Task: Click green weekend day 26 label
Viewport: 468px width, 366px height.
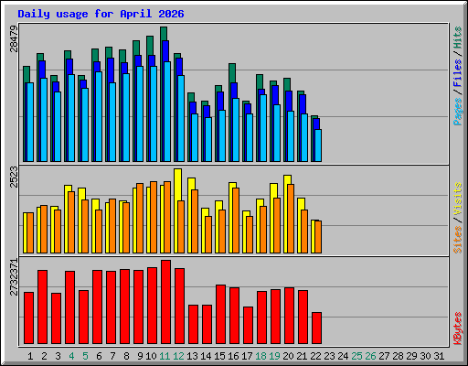Action: tap(370, 356)
